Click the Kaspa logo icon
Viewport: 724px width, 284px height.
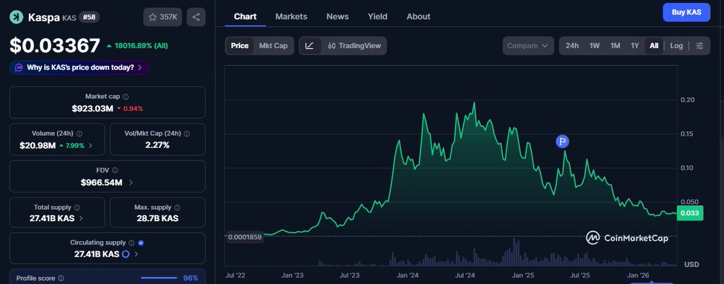(x=16, y=17)
